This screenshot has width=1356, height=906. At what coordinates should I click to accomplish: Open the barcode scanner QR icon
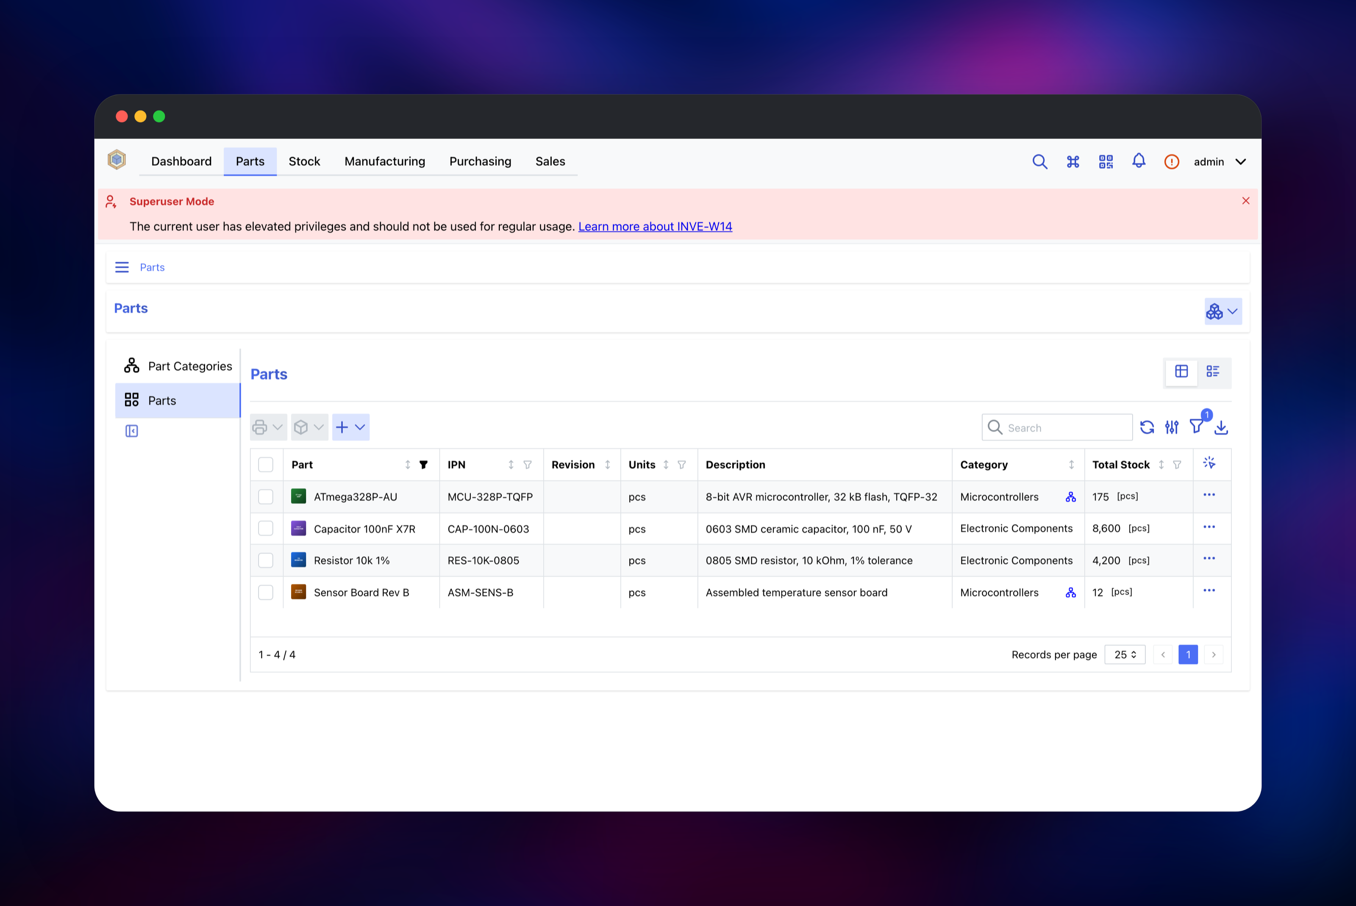coord(1106,162)
